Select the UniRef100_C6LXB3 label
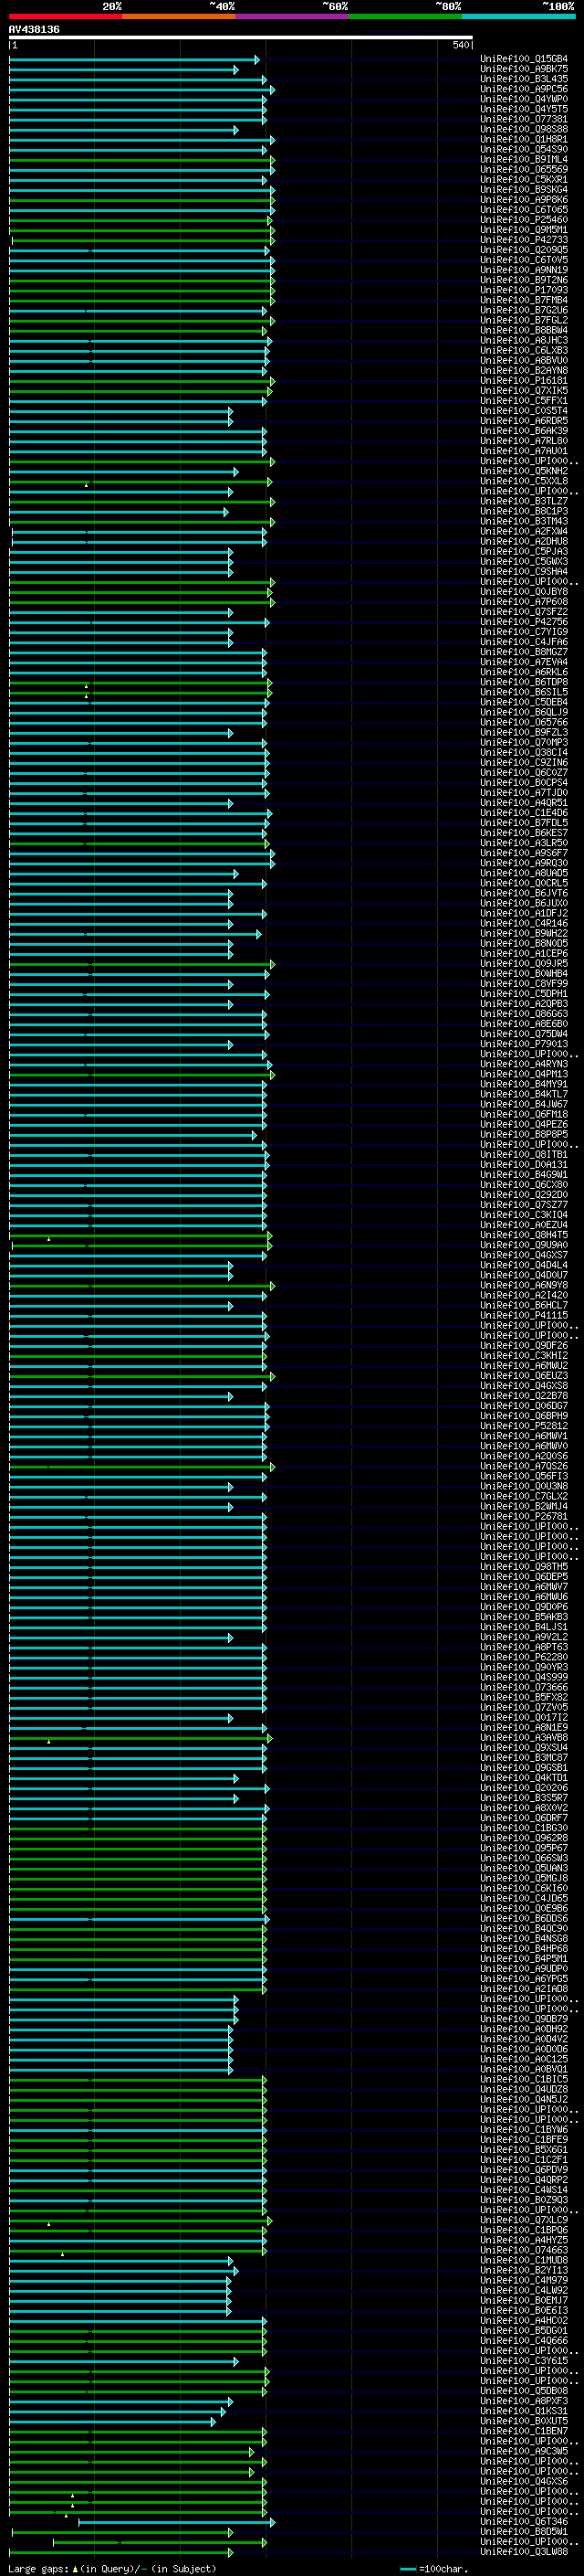This screenshot has width=584, height=2576. pos(524,350)
